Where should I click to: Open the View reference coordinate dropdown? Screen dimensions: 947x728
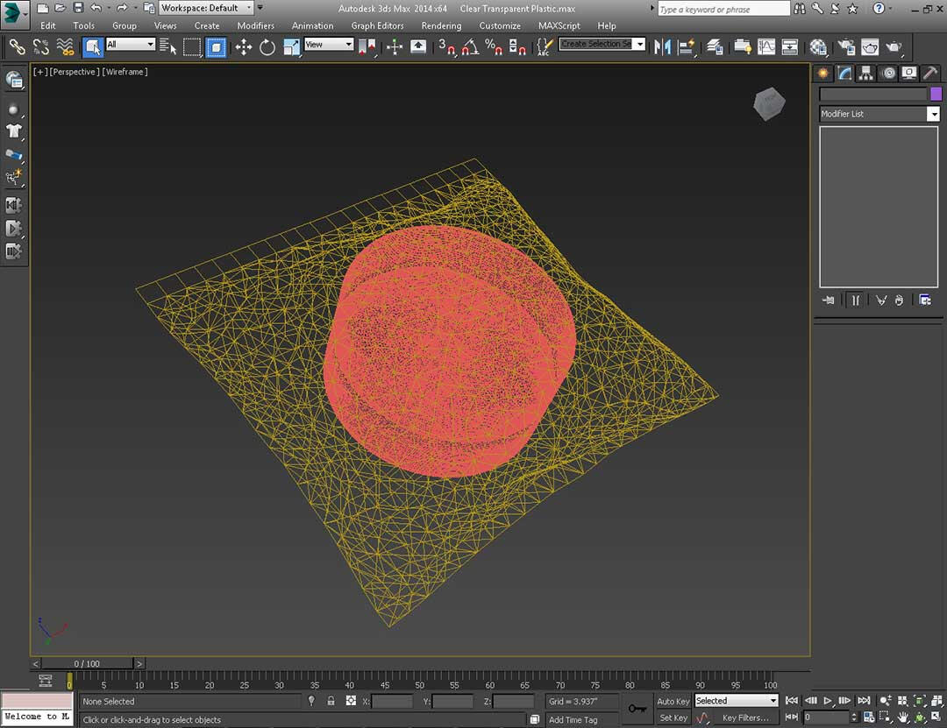(329, 45)
